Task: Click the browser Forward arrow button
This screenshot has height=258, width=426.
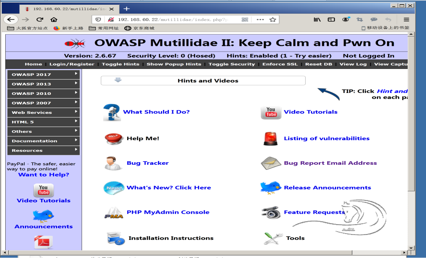Action: [x=26, y=19]
